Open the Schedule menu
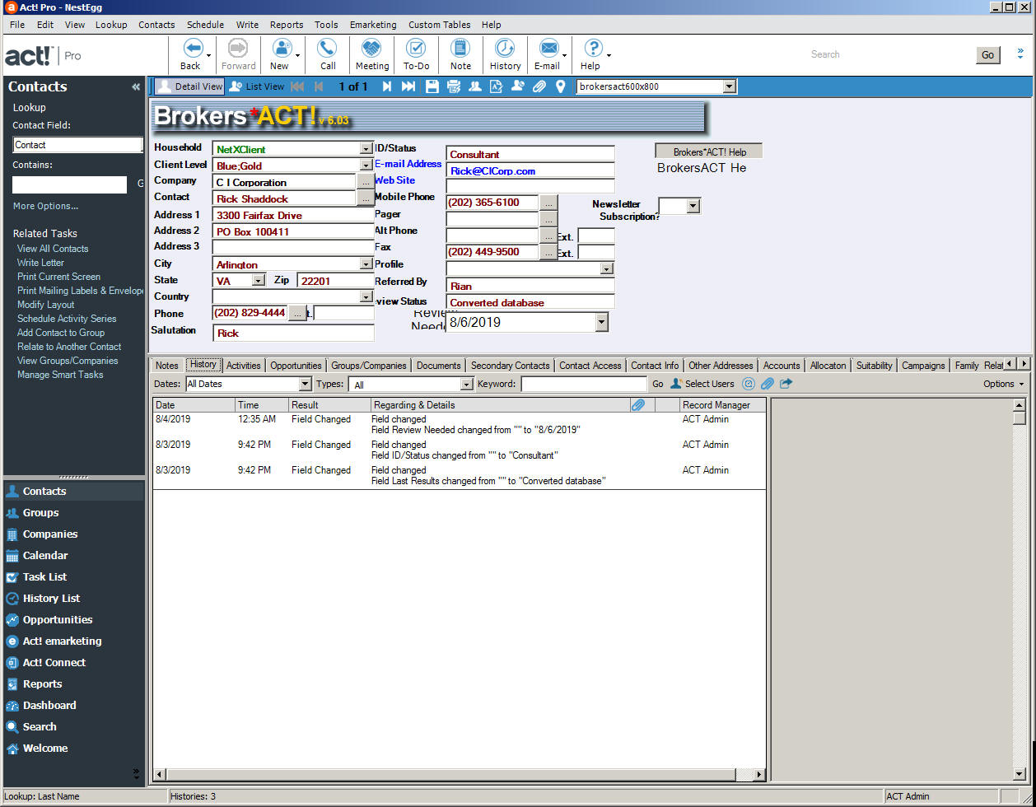The height and width of the screenshot is (807, 1036). (205, 25)
